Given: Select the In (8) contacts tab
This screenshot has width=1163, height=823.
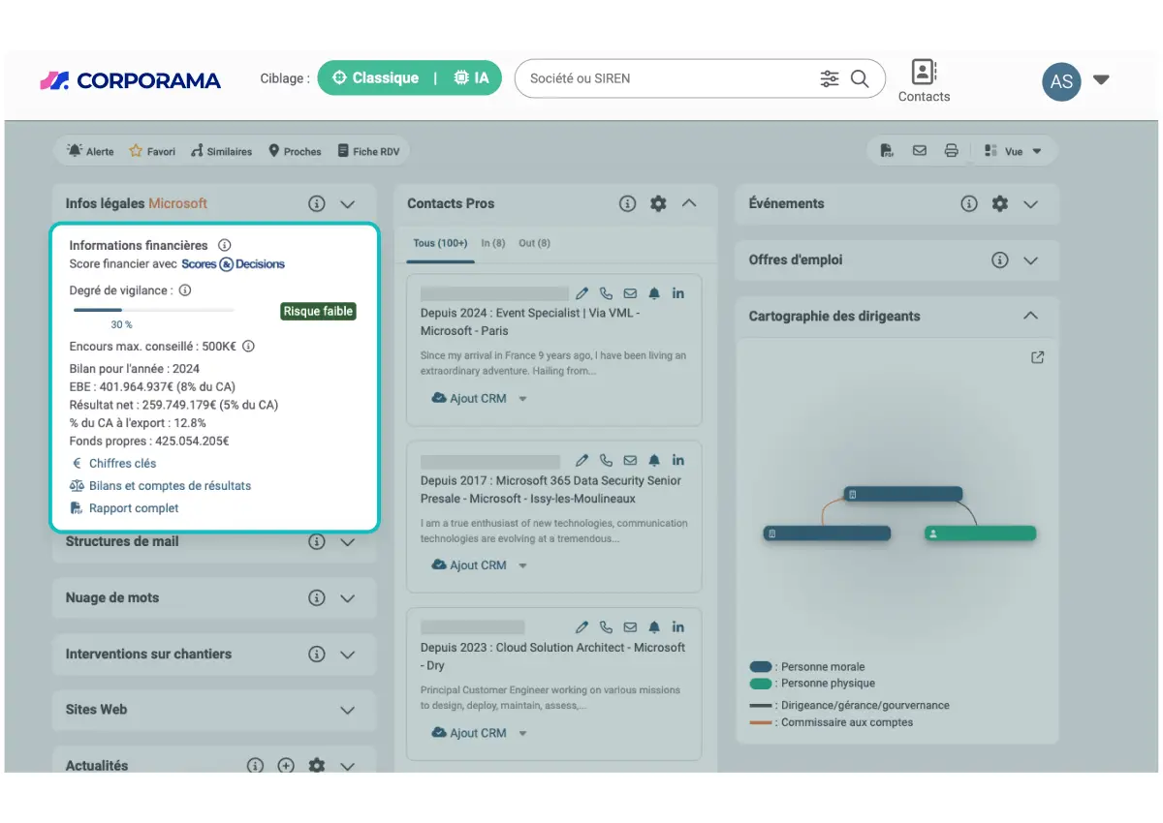Looking at the screenshot, I should click(x=493, y=243).
